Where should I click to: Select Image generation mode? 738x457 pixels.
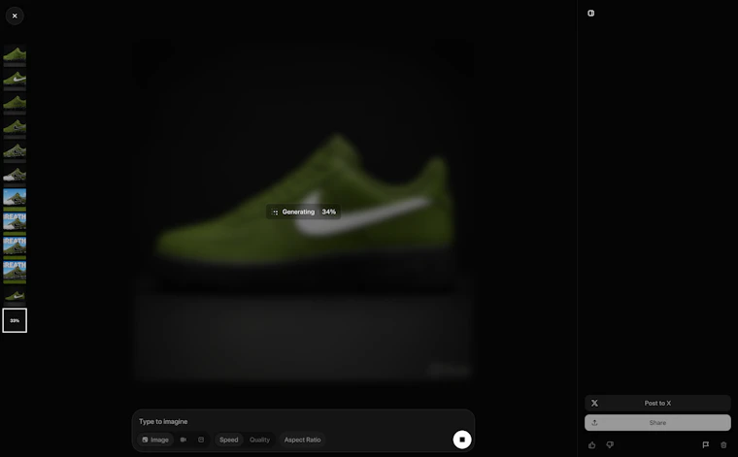coord(155,440)
